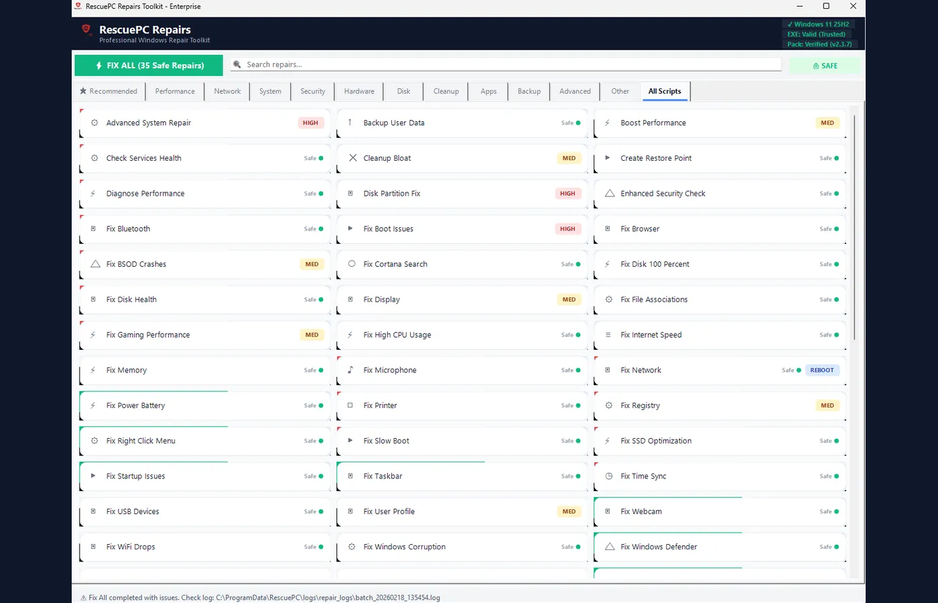
Task: Click the play arrow icon on Fix Startup Issues
Action: [x=93, y=476]
